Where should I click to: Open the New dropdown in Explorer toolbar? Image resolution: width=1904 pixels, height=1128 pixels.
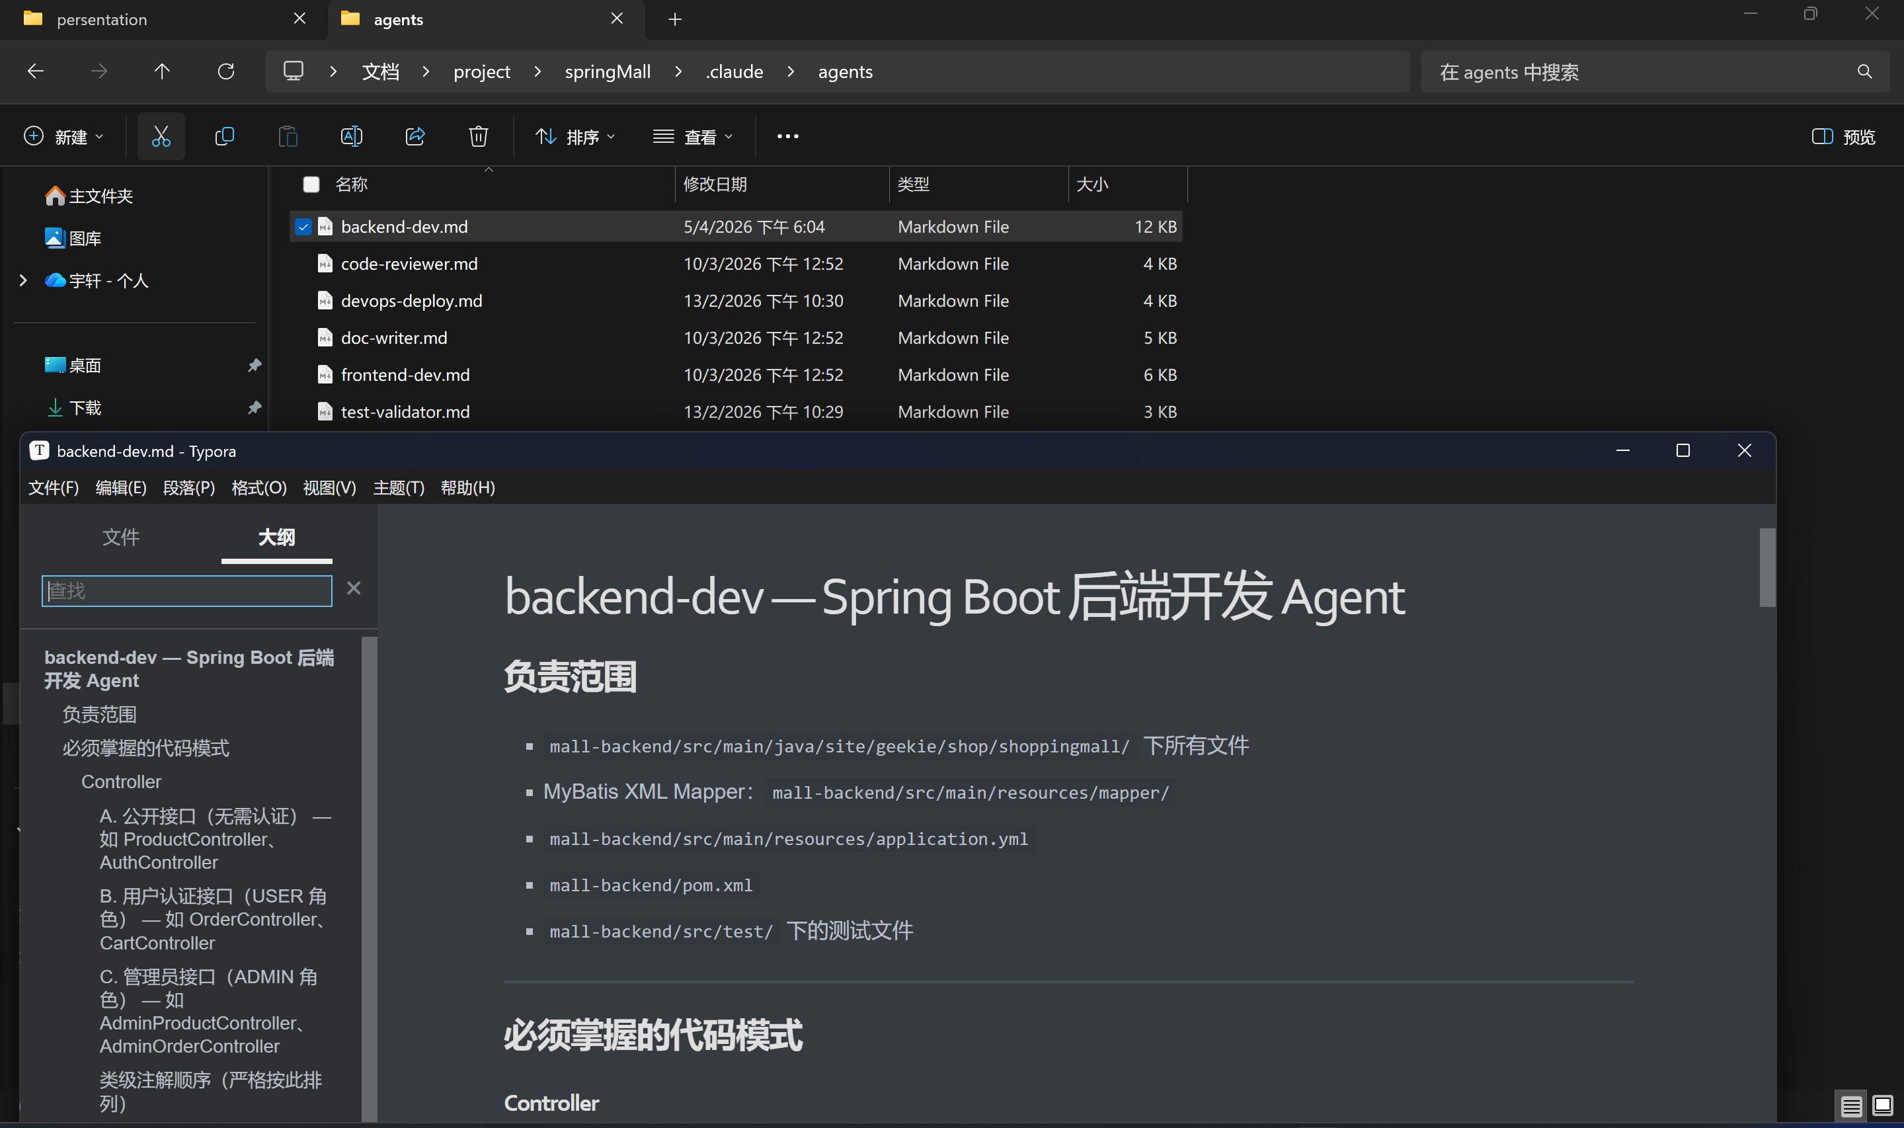[64, 137]
